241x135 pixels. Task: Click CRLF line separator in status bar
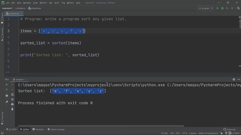[x=178, y=133]
